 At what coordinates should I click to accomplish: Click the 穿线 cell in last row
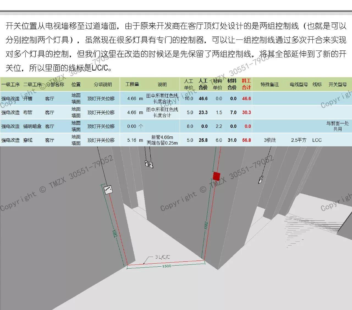28,140
